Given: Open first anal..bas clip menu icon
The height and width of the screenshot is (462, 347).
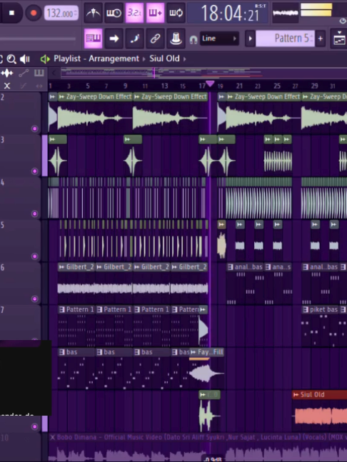Looking at the screenshot, I should point(231,267).
